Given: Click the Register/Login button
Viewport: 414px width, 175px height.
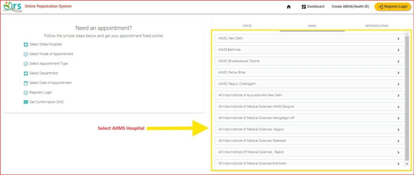Looking at the screenshot, I should click(x=393, y=6).
